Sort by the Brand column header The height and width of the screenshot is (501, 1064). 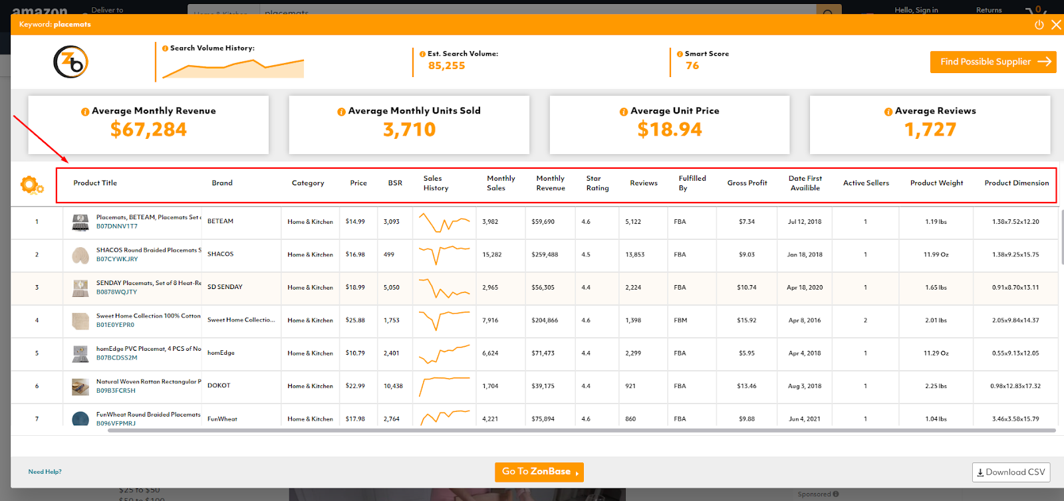[x=222, y=183]
